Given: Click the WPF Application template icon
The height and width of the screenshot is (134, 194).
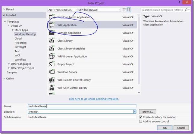Looking at the screenshot, I should (52, 25).
